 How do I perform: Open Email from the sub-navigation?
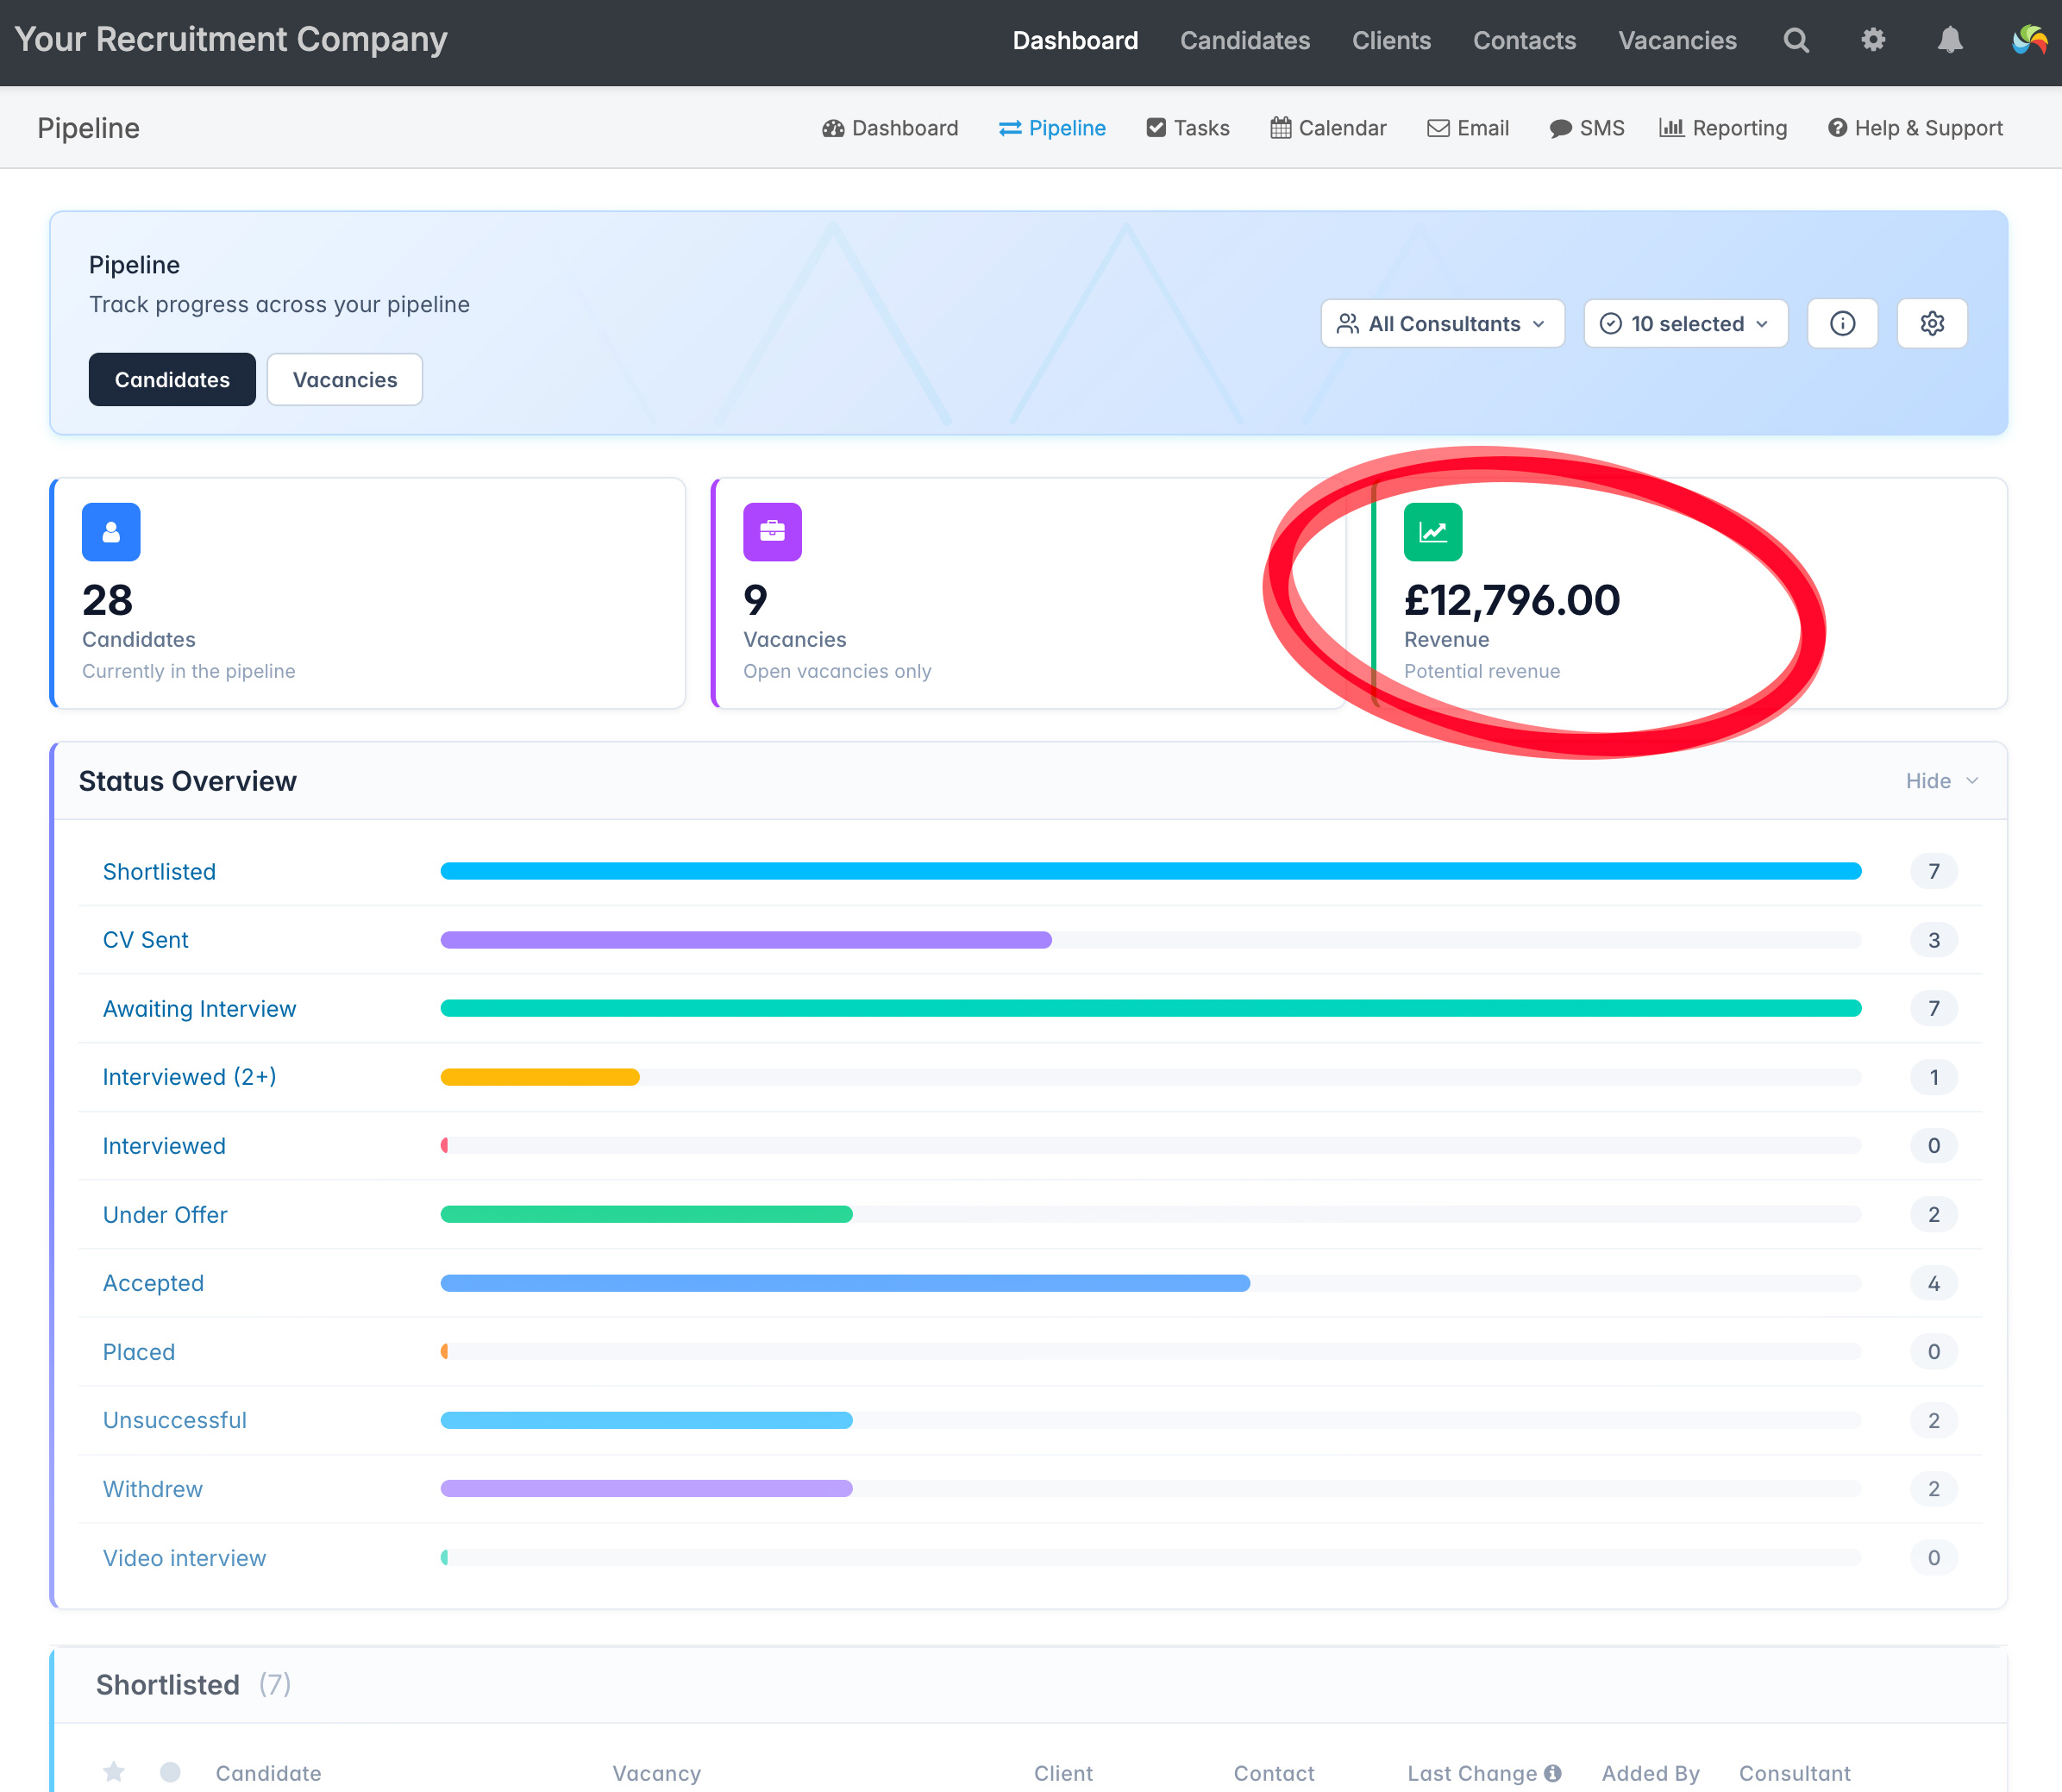[1467, 128]
